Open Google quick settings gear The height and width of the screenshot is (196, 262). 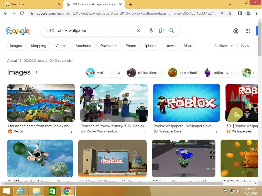tap(236, 31)
